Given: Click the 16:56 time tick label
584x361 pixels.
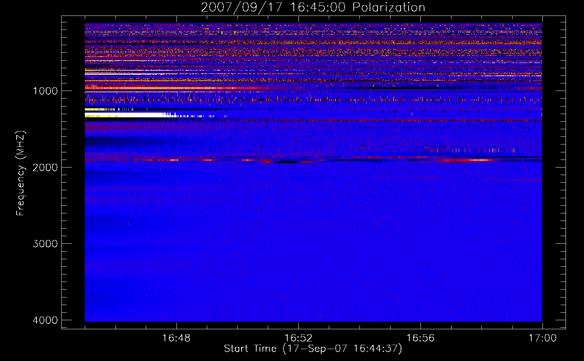Looking at the screenshot, I should pos(420,338).
